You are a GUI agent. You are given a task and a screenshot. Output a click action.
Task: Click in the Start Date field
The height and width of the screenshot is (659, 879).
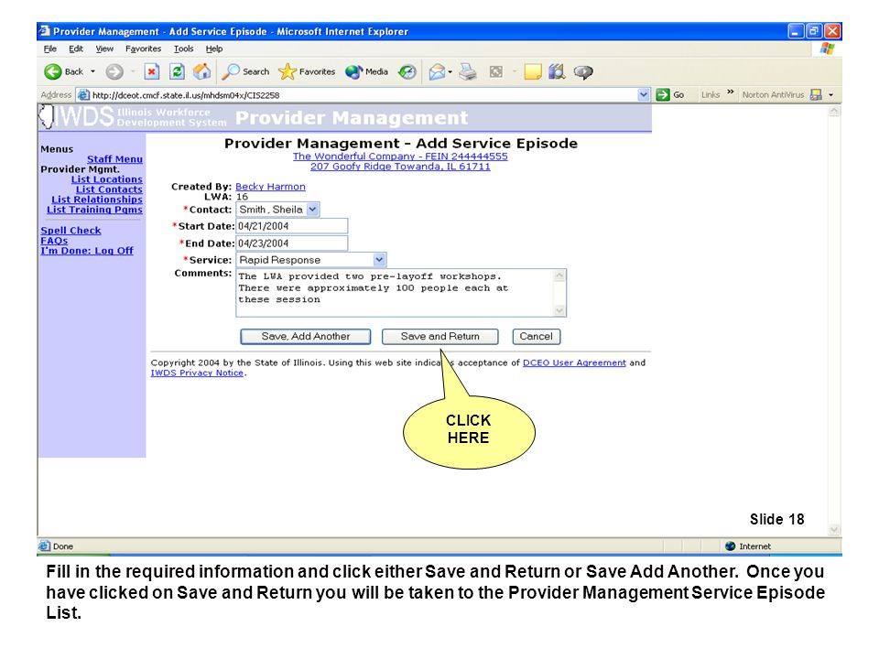(x=291, y=226)
